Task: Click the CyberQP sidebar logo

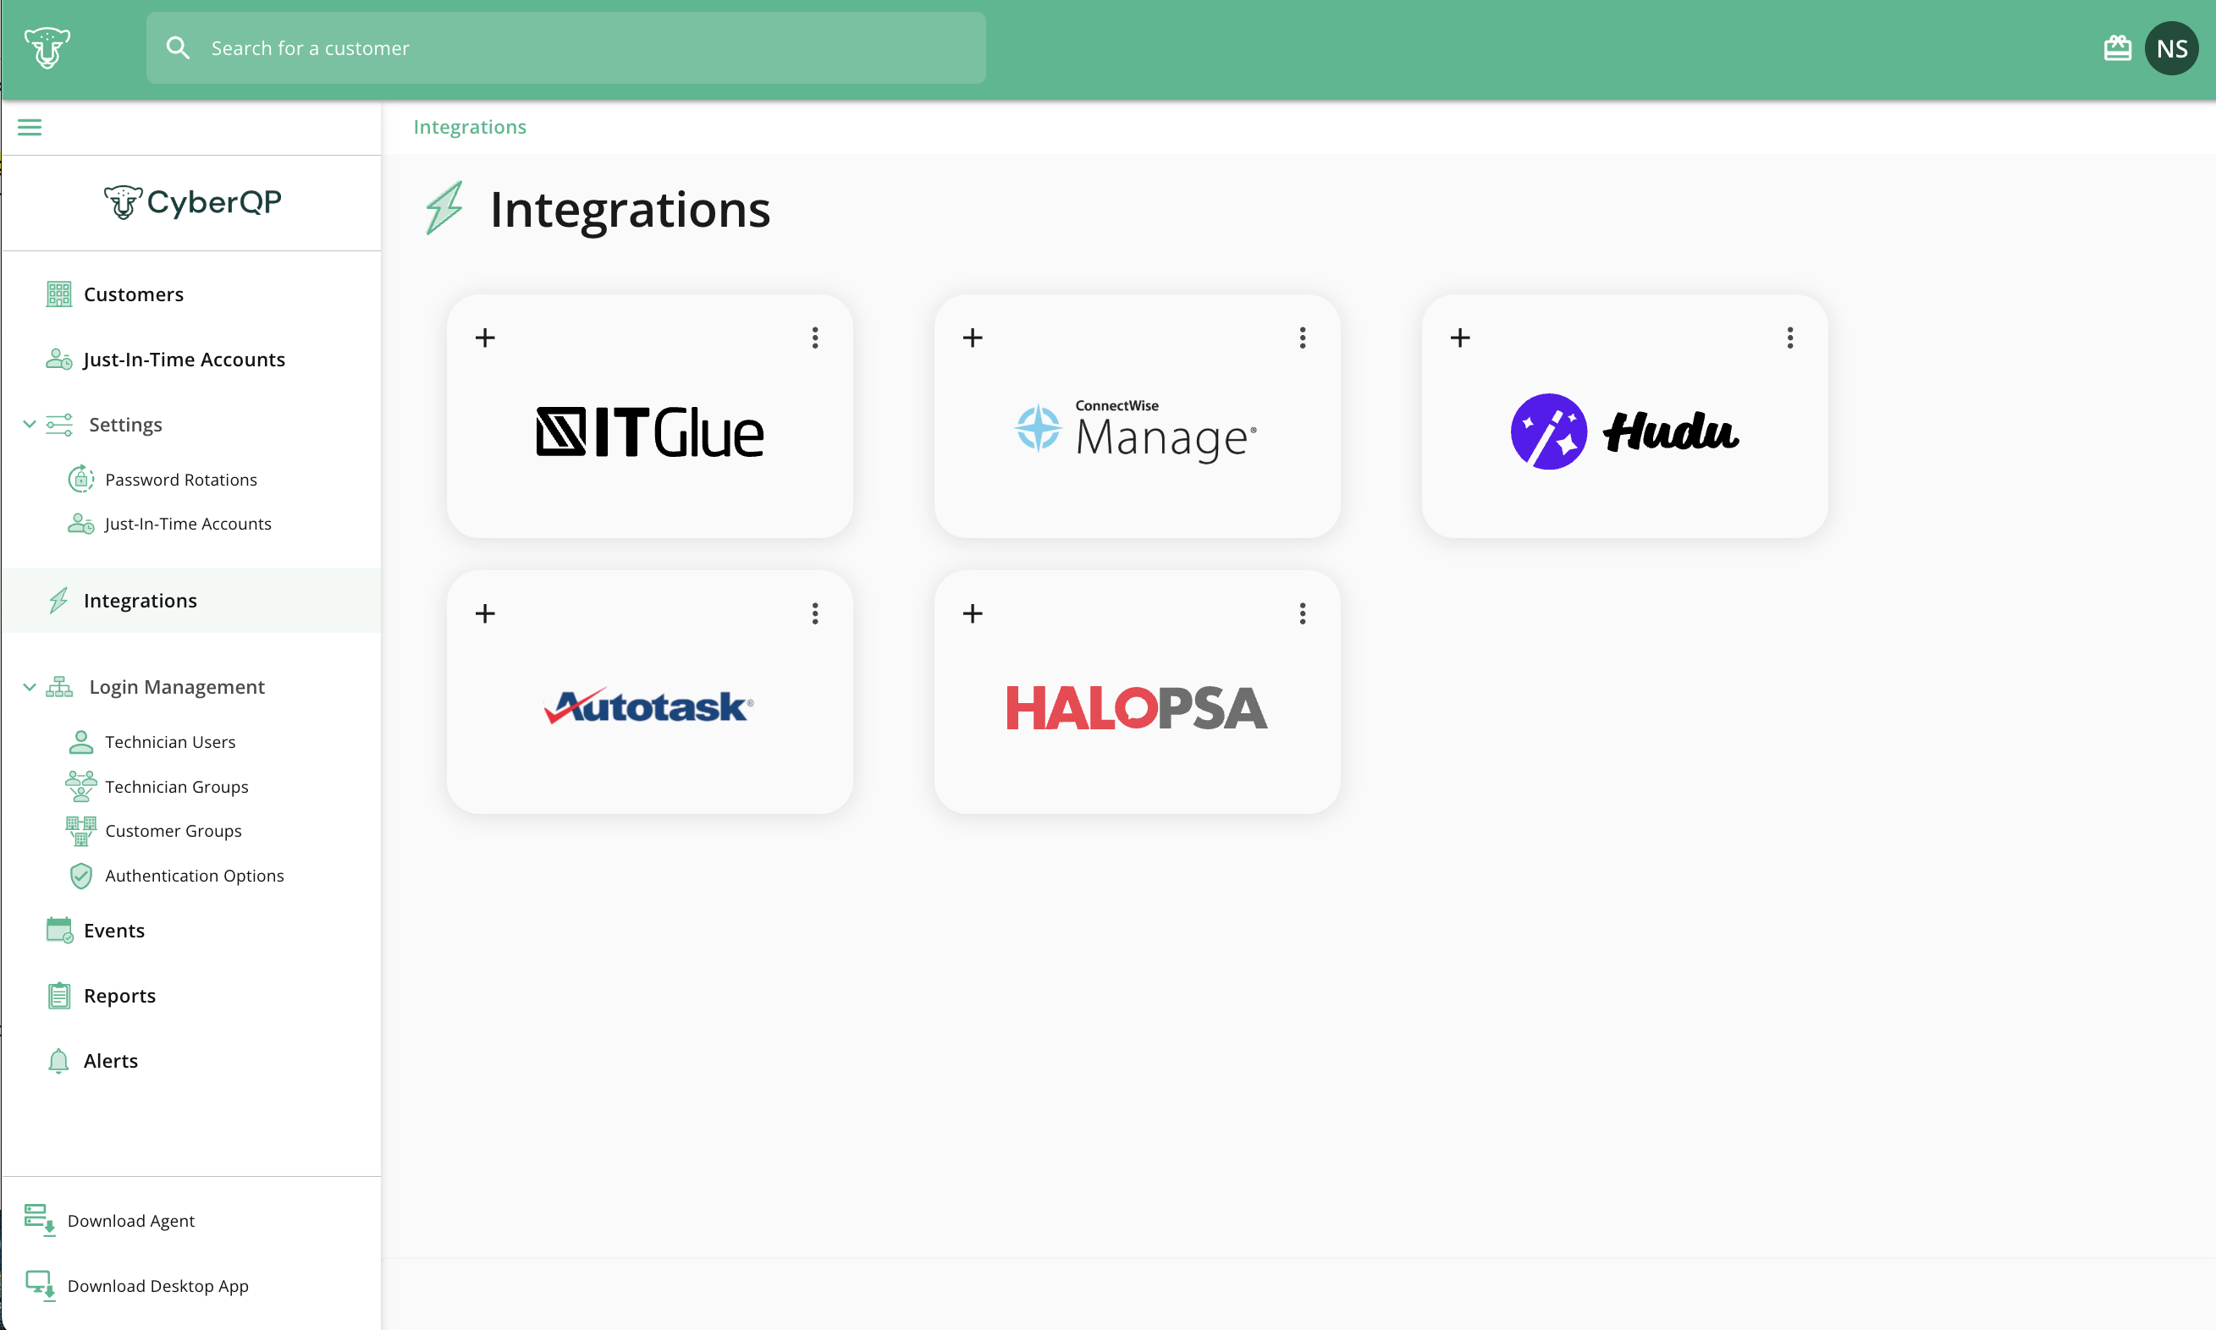Action: pyautogui.click(x=193, y=202)
